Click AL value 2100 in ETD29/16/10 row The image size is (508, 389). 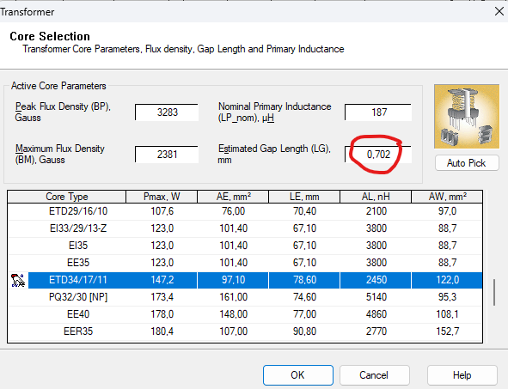[x=376, y=211]
